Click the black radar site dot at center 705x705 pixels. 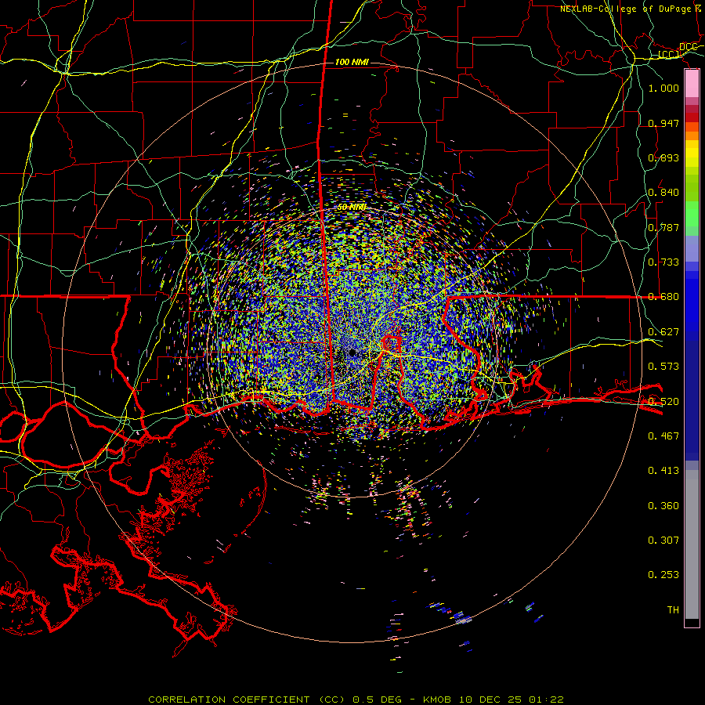pyautogui.click(x=352, y=353)
